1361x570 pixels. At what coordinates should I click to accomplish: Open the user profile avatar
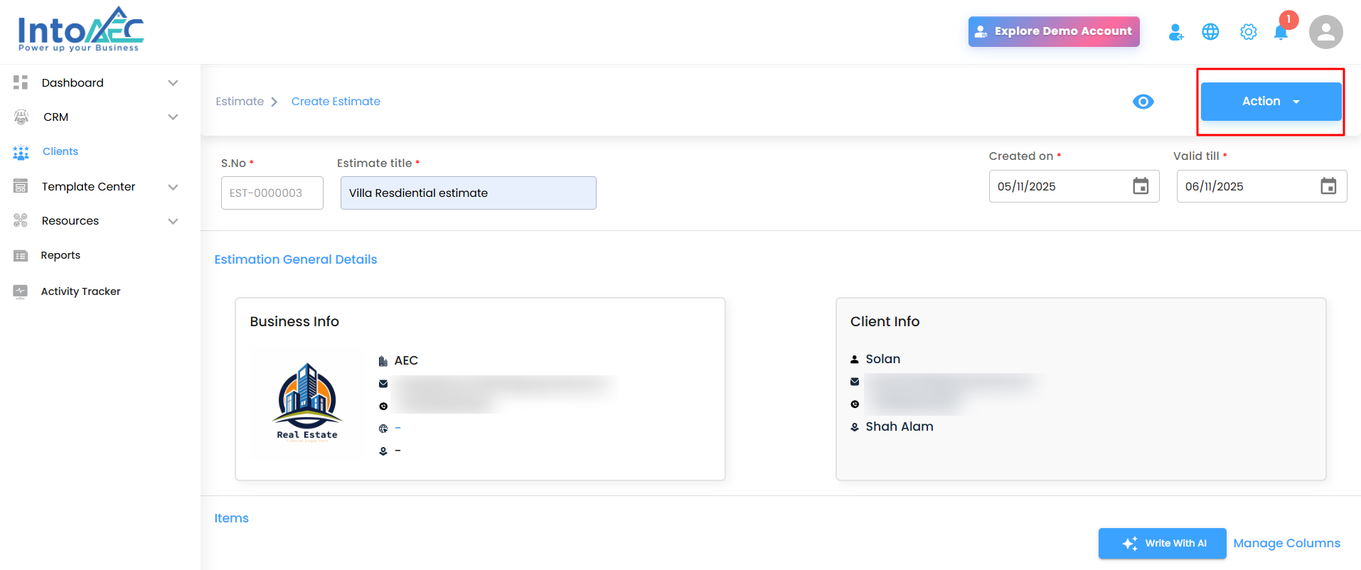point(1325,32)
